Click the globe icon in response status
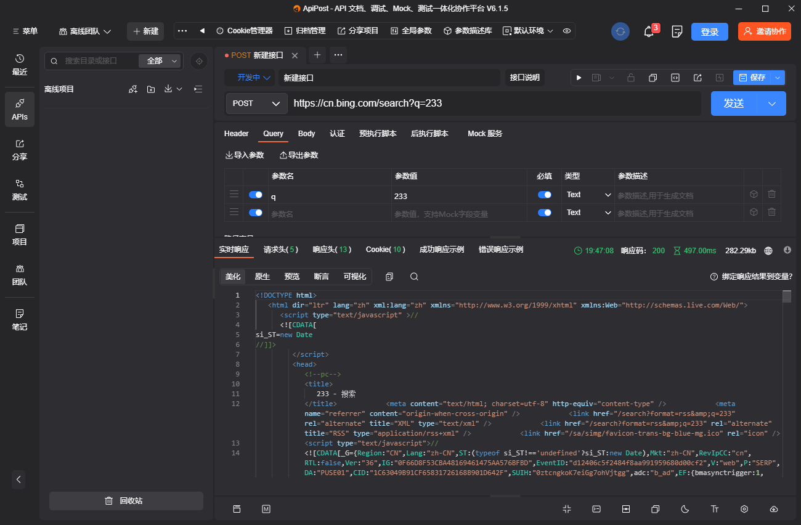The height and width of the screenshot is (525, 801). point(768,251)
